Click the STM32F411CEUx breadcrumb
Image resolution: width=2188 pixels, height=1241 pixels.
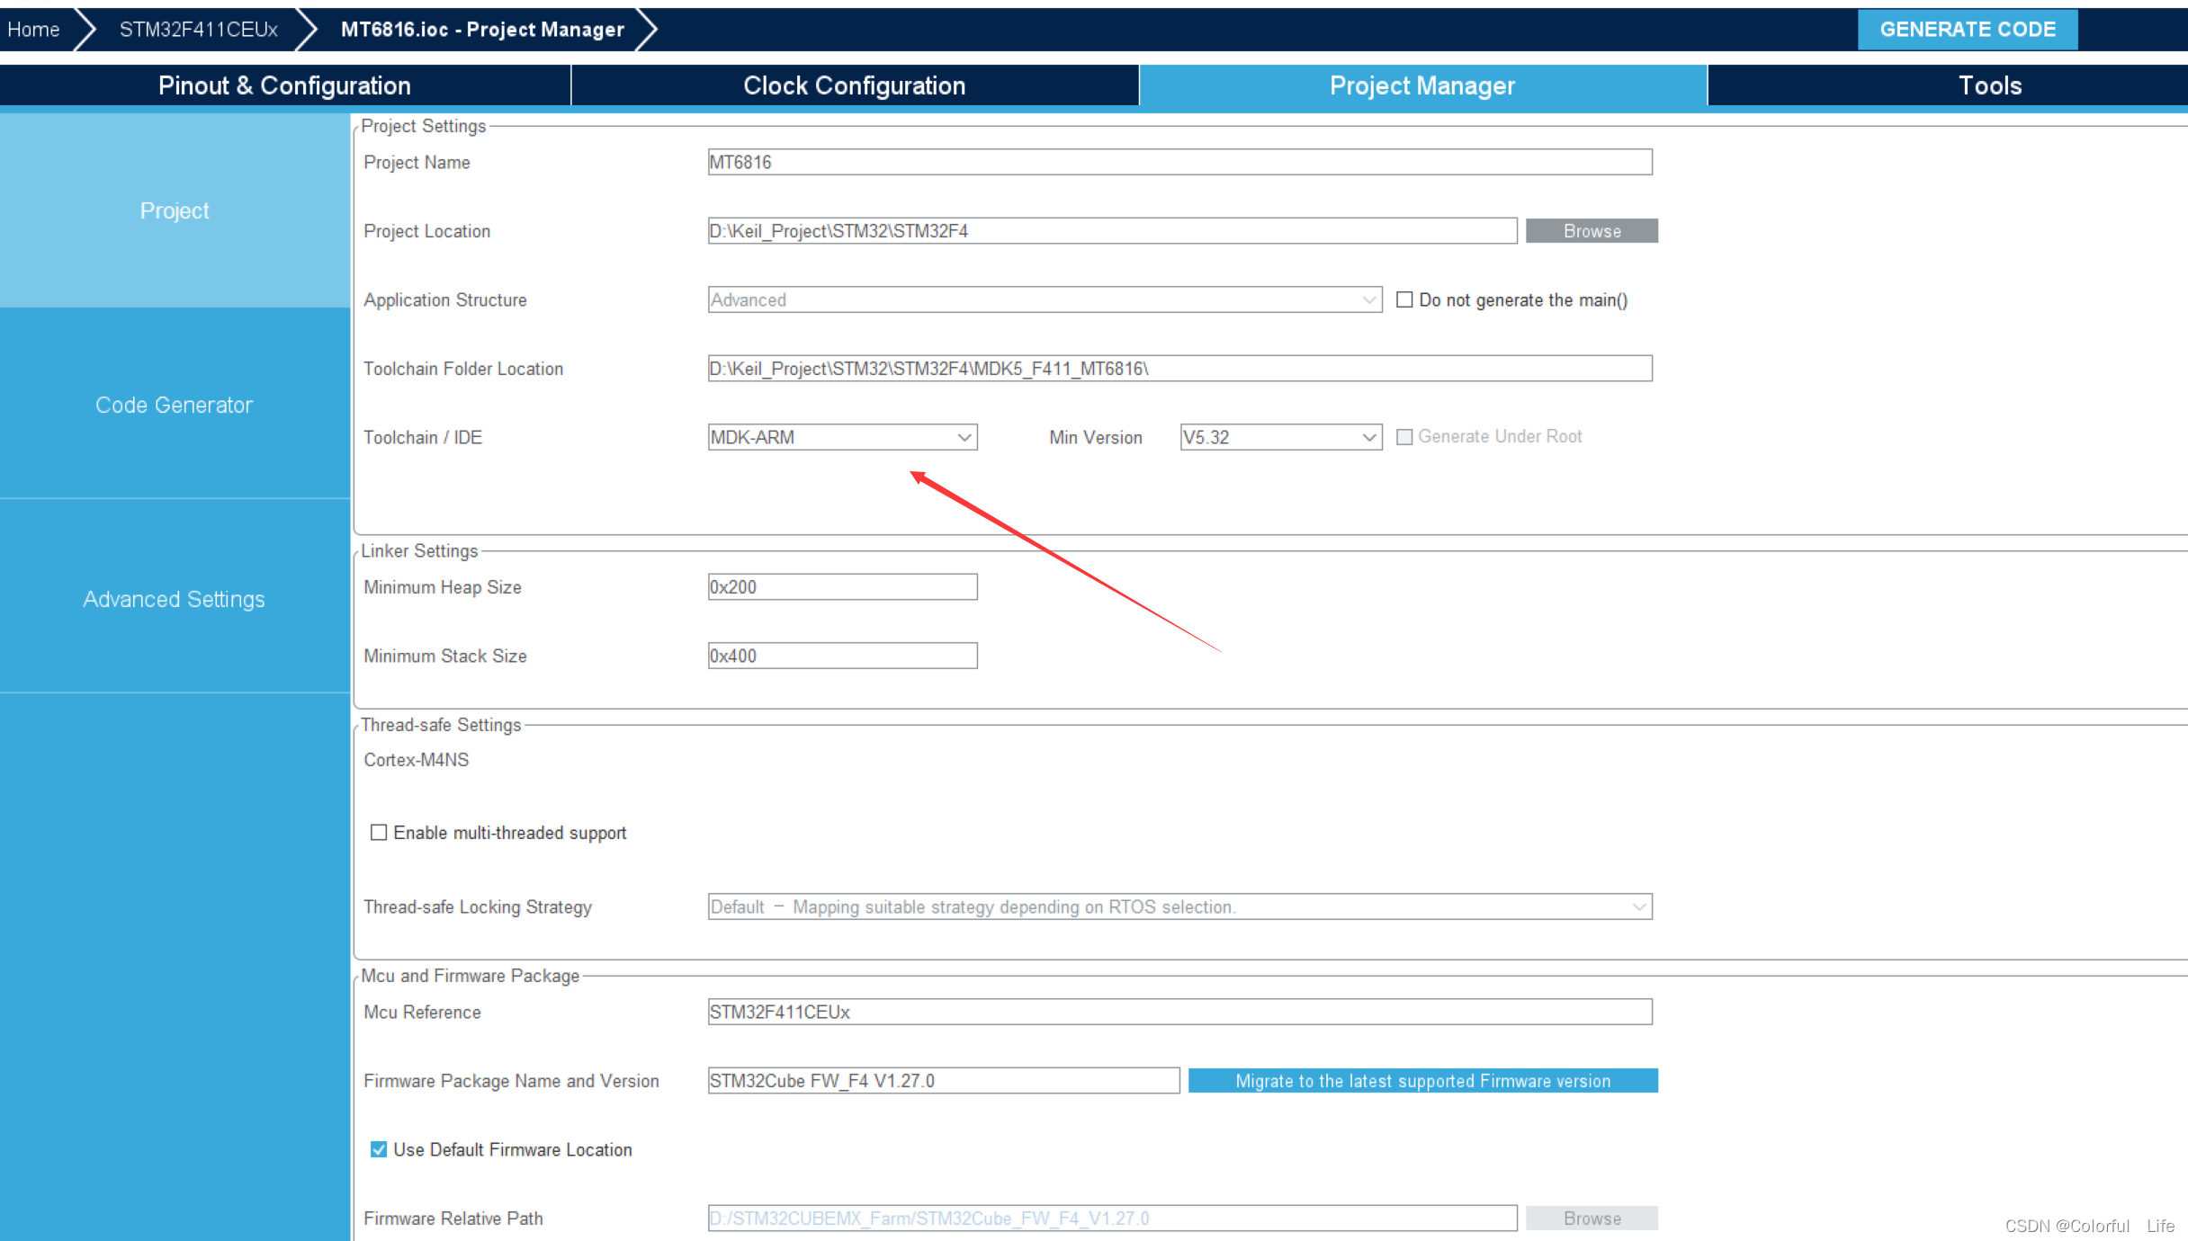click(x=198, y=30)
